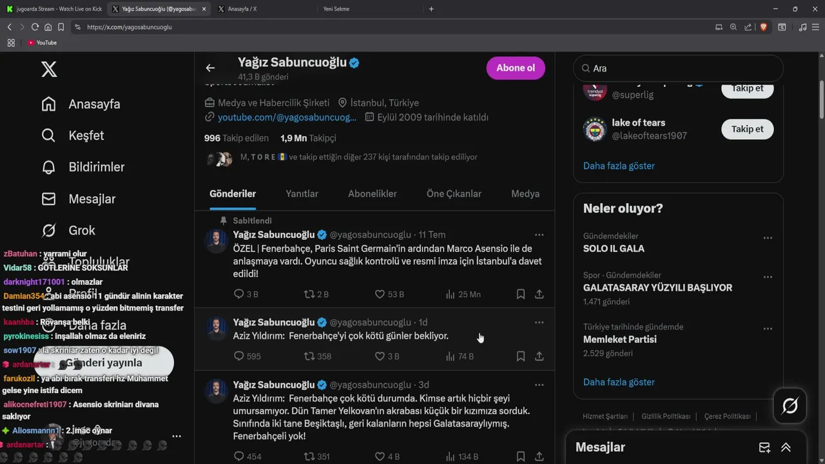Repost the post with 358 reposts
The image size is (825, 464).
point(317,356)
